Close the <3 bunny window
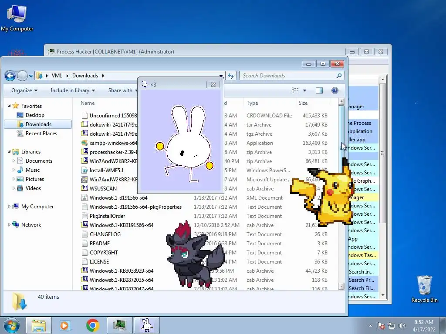The height and width of the screenshot is (334, 446). coord(213,84)
